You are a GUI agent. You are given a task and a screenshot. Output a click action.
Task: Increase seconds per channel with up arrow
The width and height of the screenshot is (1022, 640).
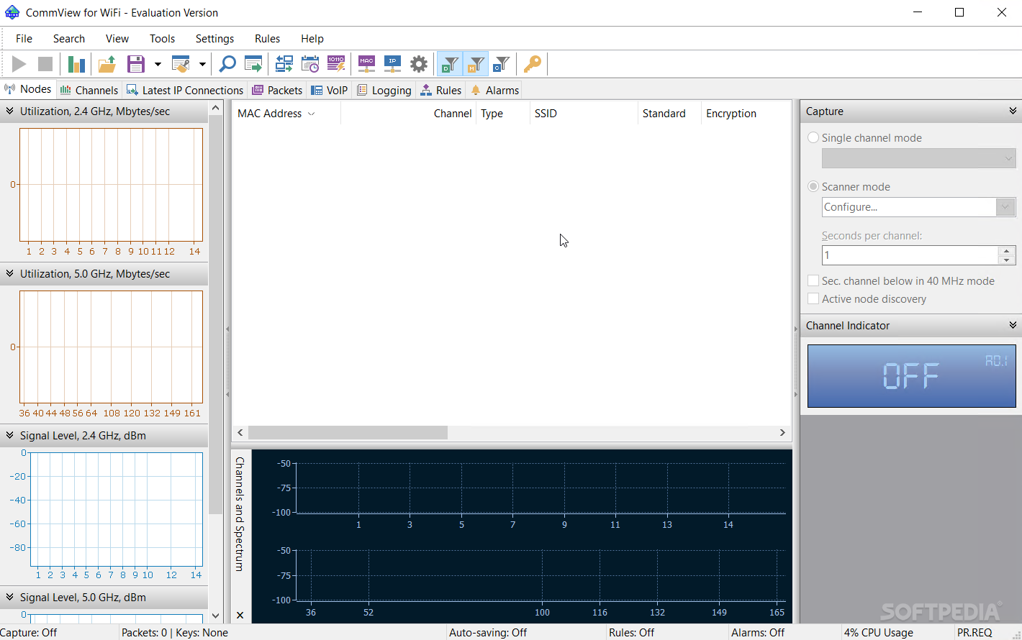click(x=1007, y=250)
